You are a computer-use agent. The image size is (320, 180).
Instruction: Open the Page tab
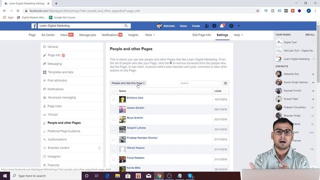[32, 35]
